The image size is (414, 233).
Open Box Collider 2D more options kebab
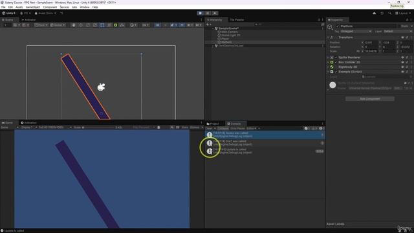(x=411, y=62)
